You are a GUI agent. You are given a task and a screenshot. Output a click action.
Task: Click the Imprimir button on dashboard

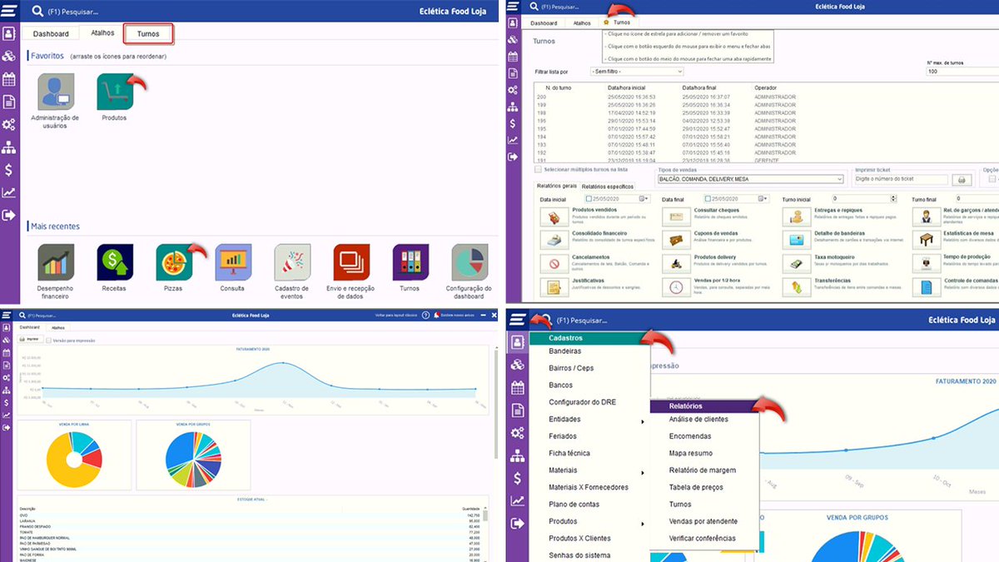click(x=31, y=340)
